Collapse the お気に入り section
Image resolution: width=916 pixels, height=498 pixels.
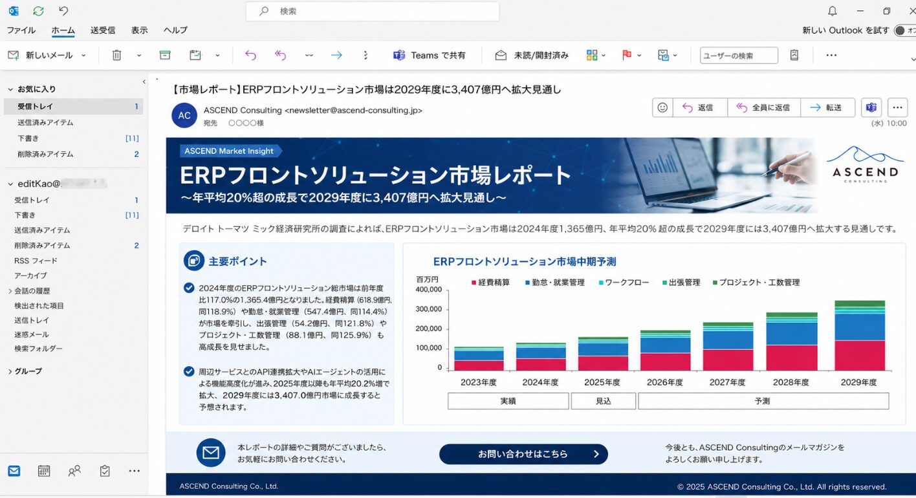pyautogui.click(x=10, y=89)
